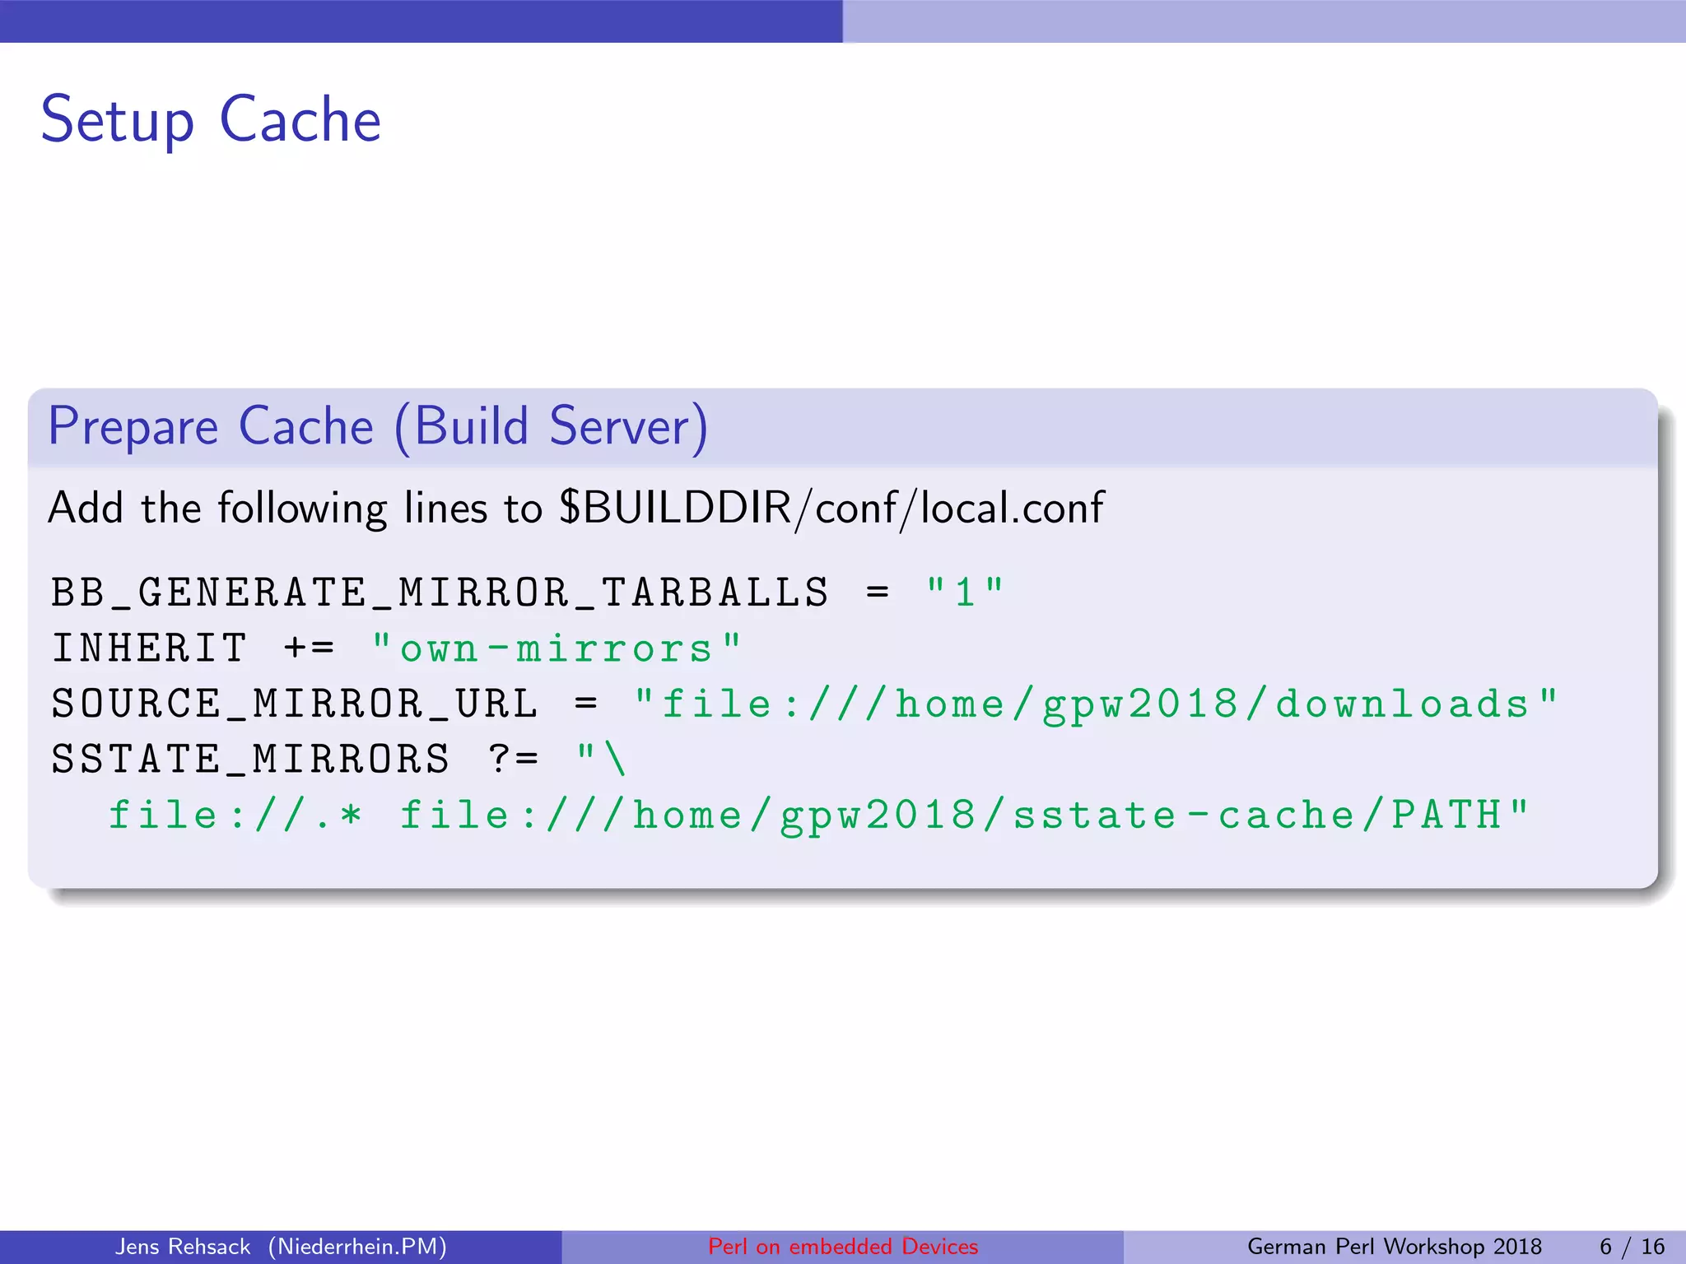
Task: Click the 'Prepare Cache (Build Server)' block heading
Action: [x=378, y=426]
